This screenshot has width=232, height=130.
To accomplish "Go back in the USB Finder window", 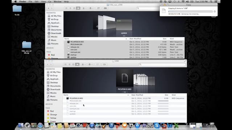I will pyautogui.click(x=47, y=64).
